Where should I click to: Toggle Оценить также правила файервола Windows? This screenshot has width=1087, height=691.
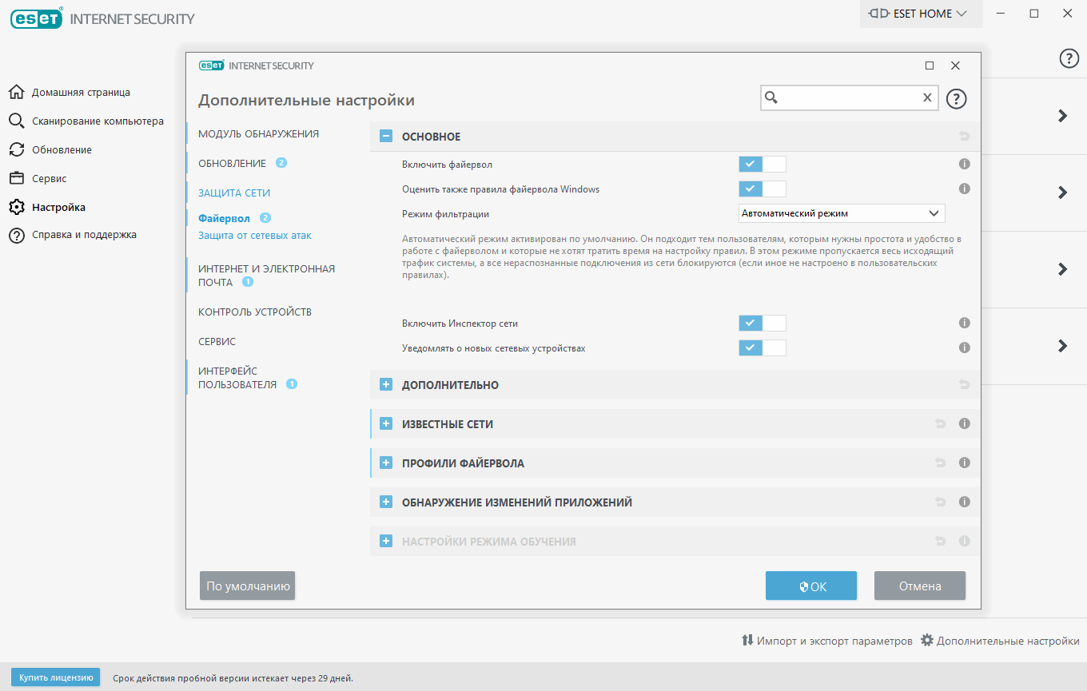pyautogui.click(x=762, y=189)
